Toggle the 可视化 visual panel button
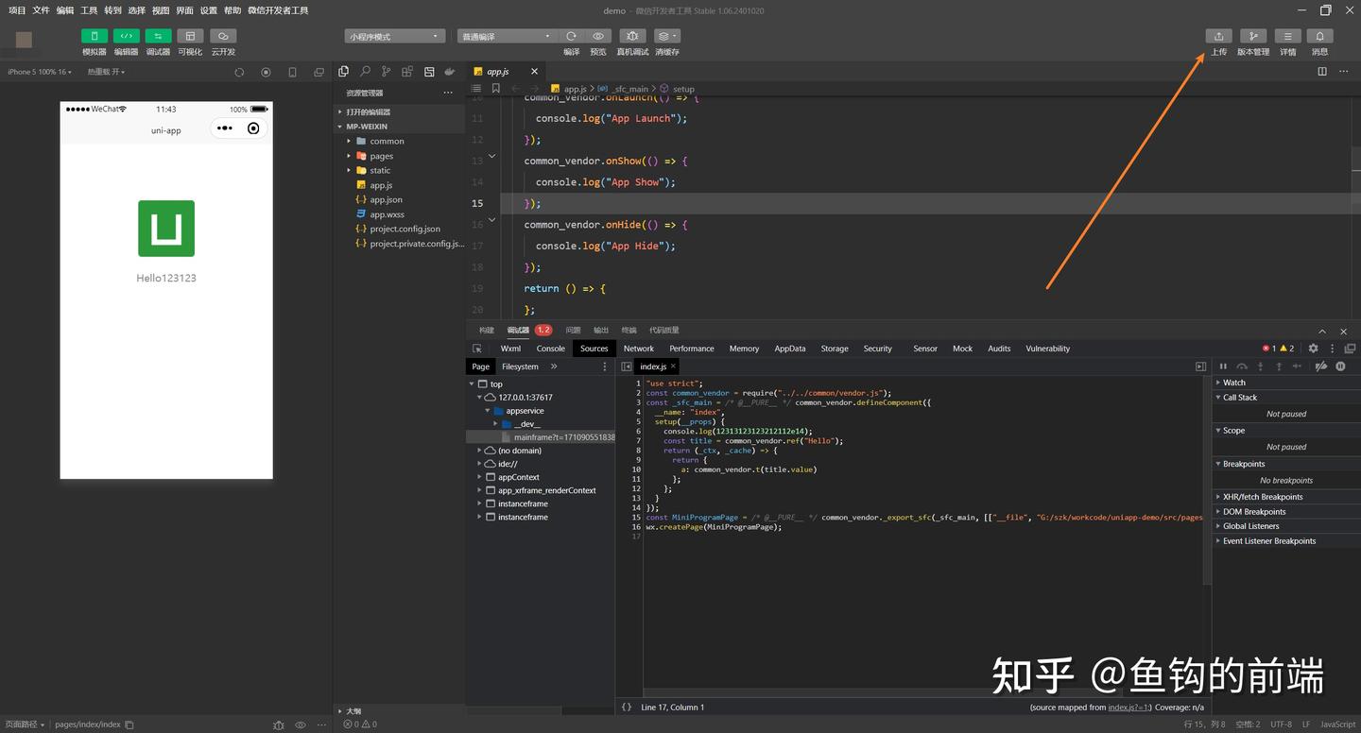 coord(190,36)
